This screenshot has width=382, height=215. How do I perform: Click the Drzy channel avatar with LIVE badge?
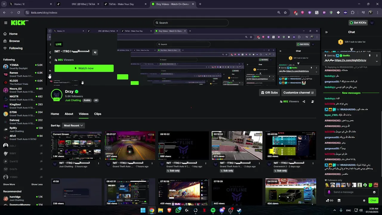point(56,95)
